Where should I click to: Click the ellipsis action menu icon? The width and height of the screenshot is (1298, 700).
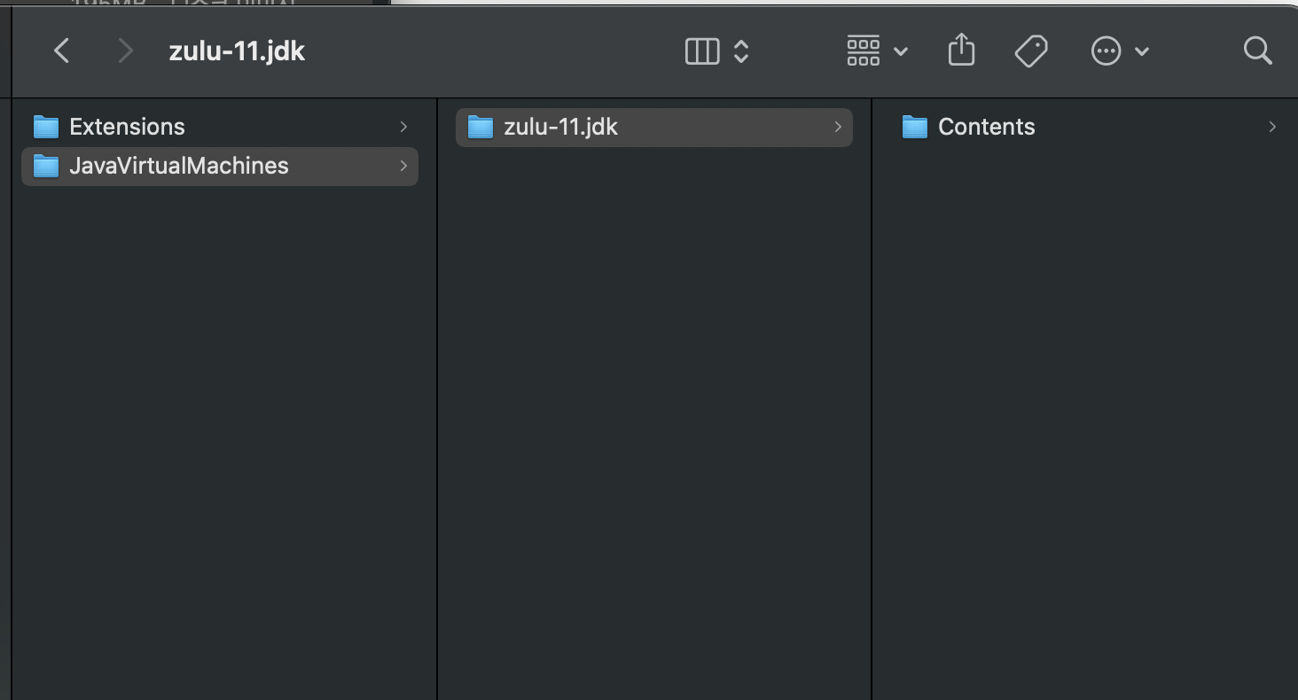[x=1106, y=51]
